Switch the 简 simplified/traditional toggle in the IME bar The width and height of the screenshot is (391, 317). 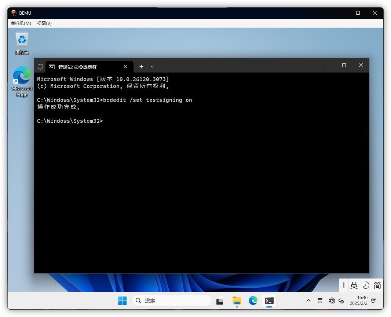coord(377,285)
